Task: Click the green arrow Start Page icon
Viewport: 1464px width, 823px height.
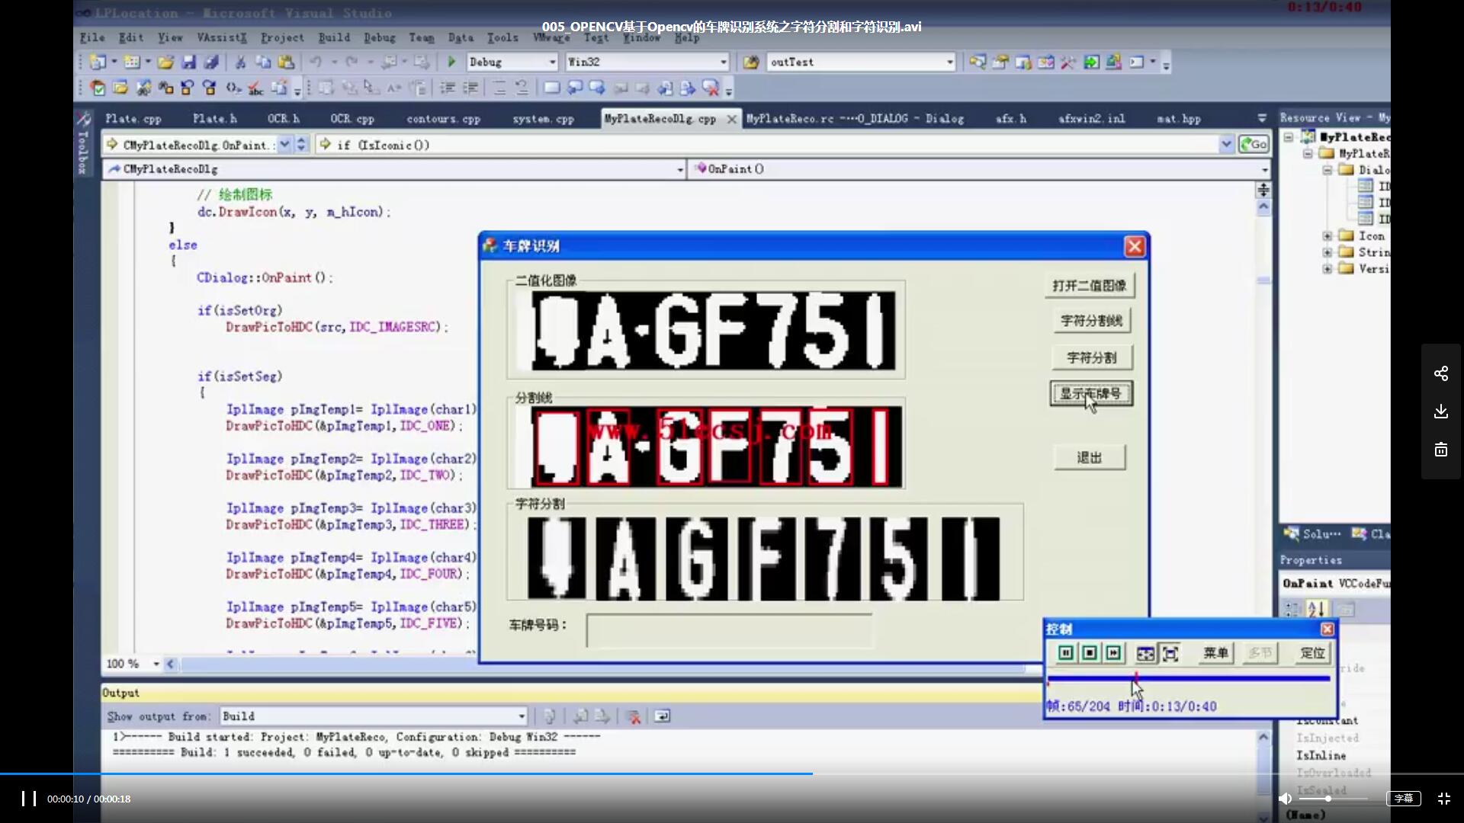Action: point(1091,62)
